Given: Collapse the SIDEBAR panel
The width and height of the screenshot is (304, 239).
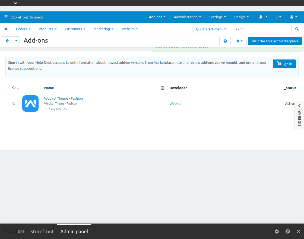Looking at the screenshot, I should (299, 105).
